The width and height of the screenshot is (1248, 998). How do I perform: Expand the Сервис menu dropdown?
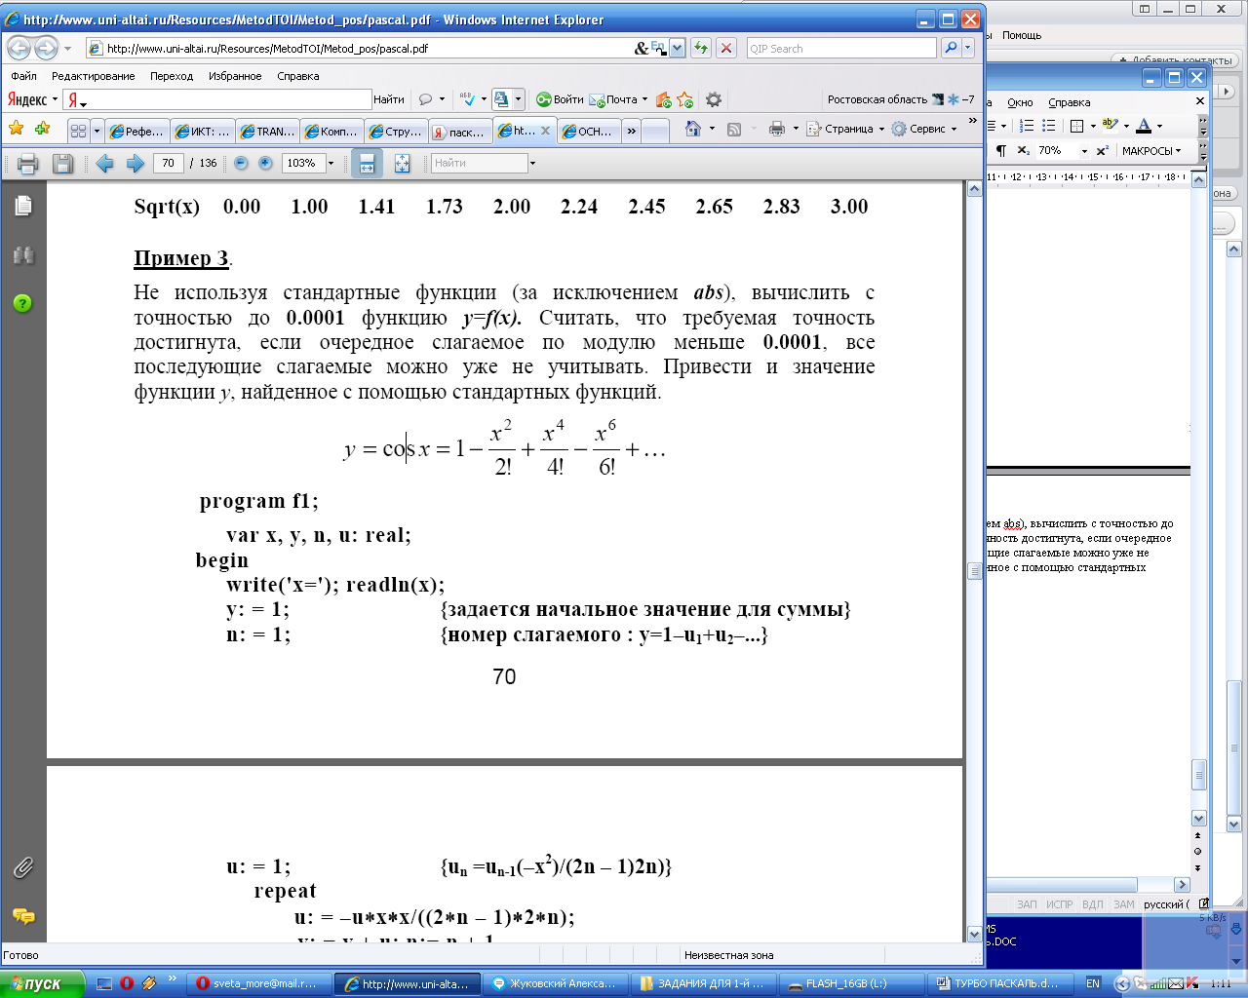955,129
